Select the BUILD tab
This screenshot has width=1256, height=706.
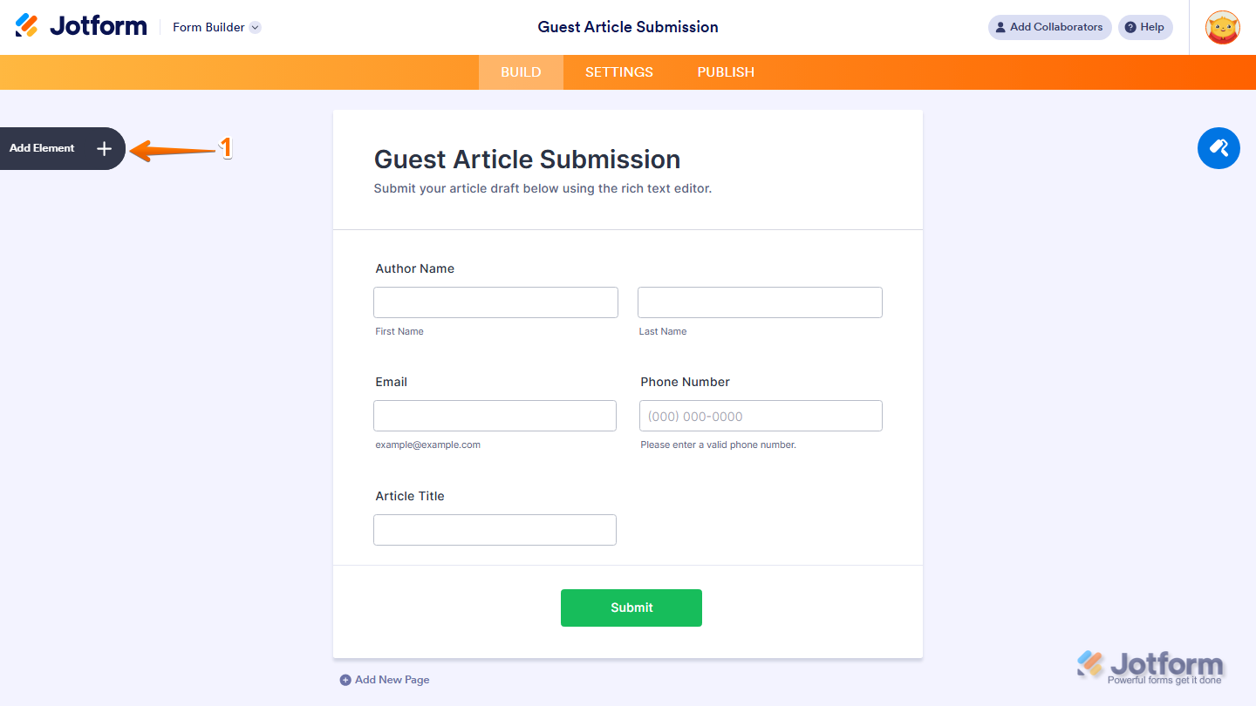(521, 72)
